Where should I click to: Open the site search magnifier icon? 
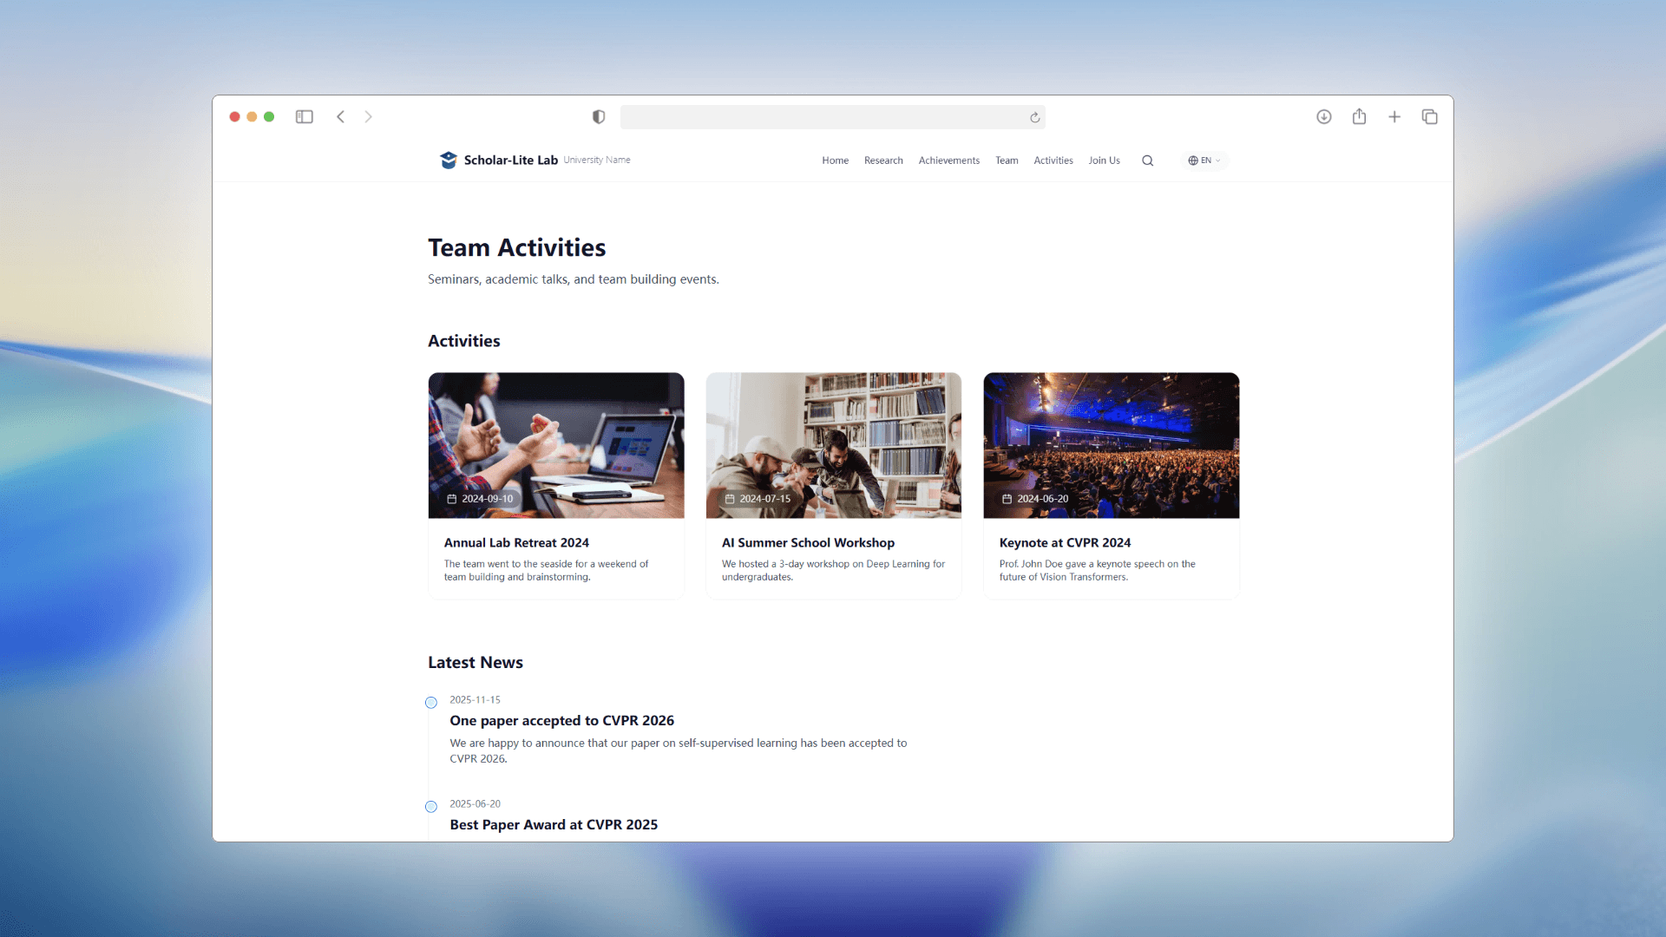[1147, 161]
